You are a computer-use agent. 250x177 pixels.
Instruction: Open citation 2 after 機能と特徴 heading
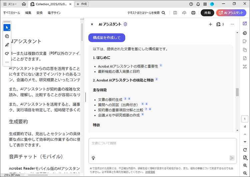coord(156,79)
